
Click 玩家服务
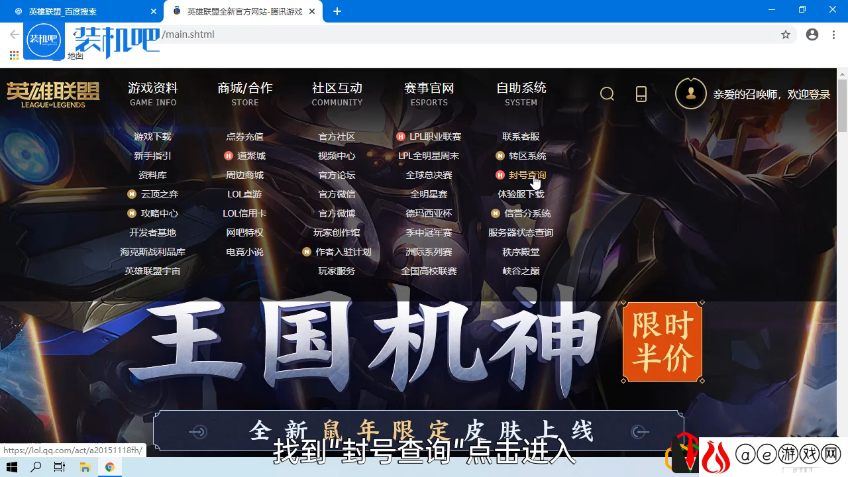click(337, 271)
